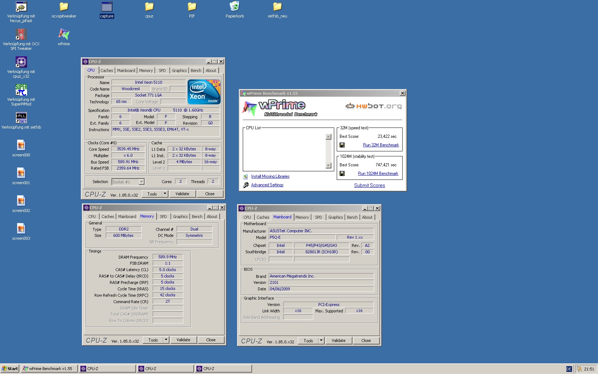Switch to wPrime Benchmark taskbar button
Image resolution: width=598 pixels, height=374 pixels.
tap(49, 369)
